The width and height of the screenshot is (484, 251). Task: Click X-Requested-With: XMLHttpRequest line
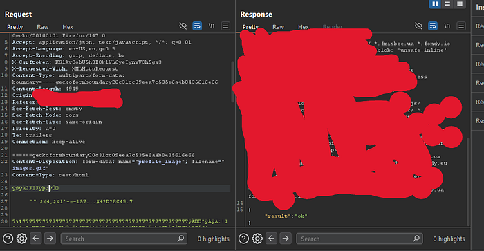(x=65, y=69)
